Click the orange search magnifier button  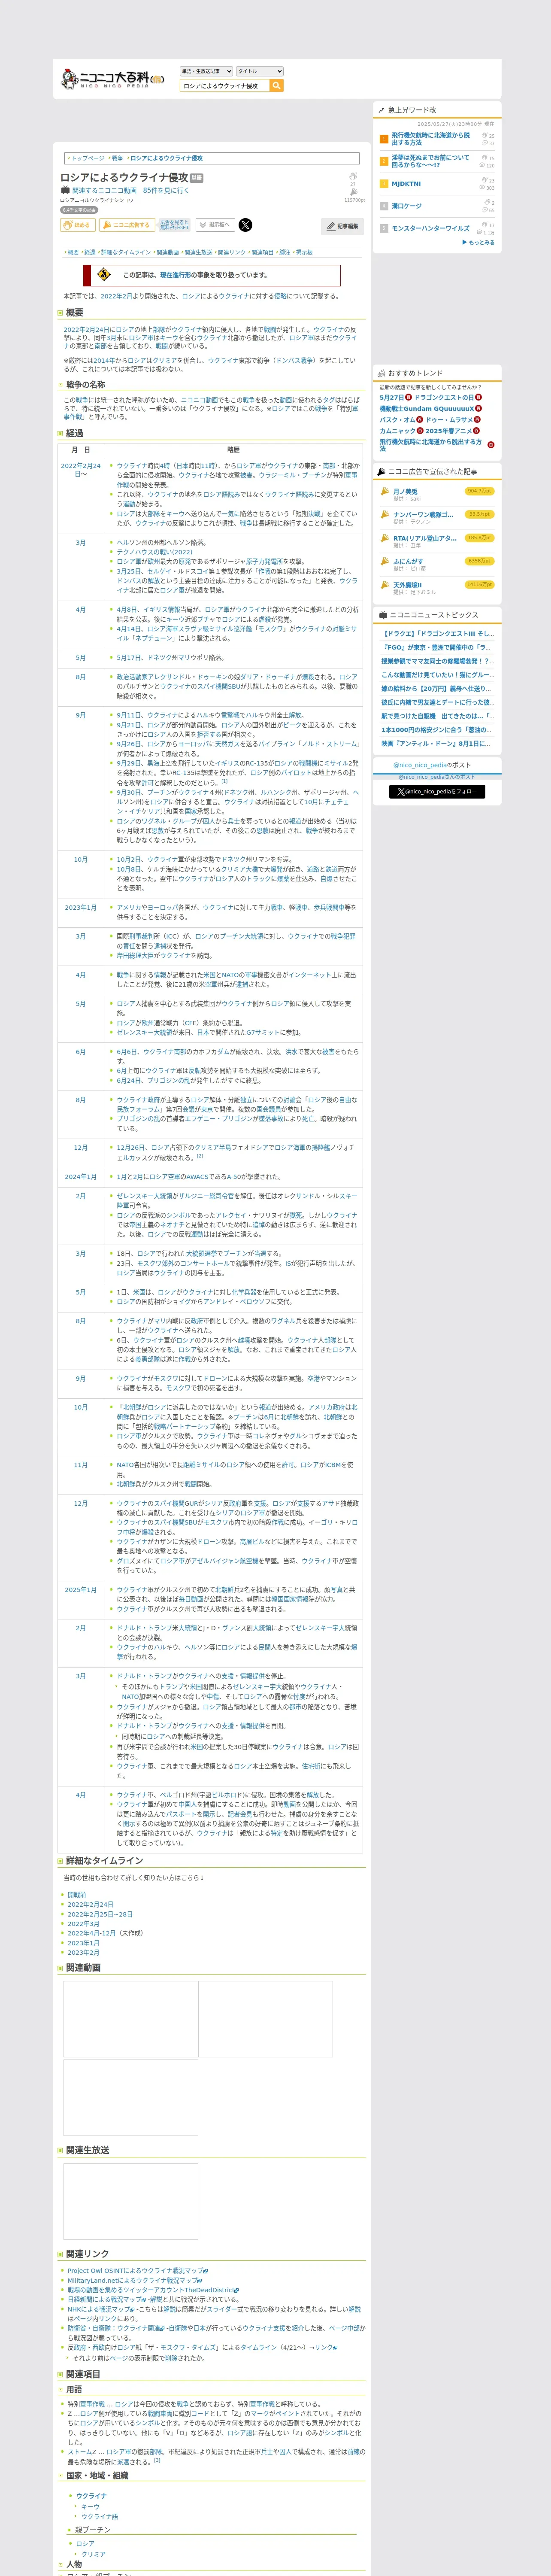point(277,86)
